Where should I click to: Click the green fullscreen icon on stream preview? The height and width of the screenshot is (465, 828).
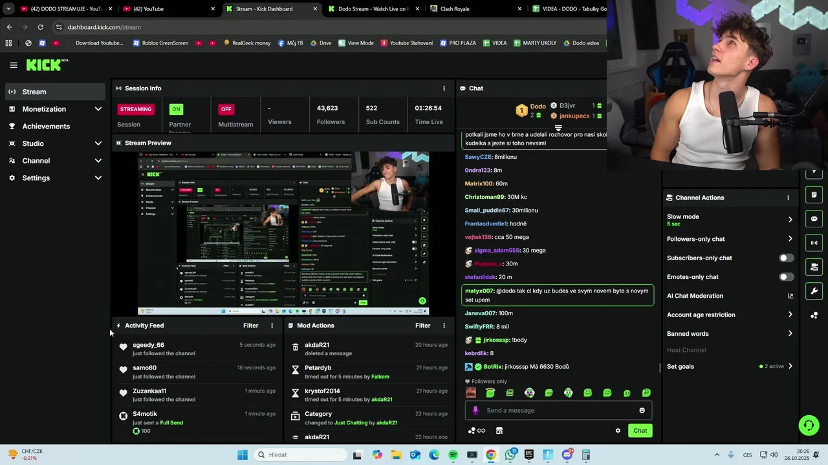coord(422,301)
